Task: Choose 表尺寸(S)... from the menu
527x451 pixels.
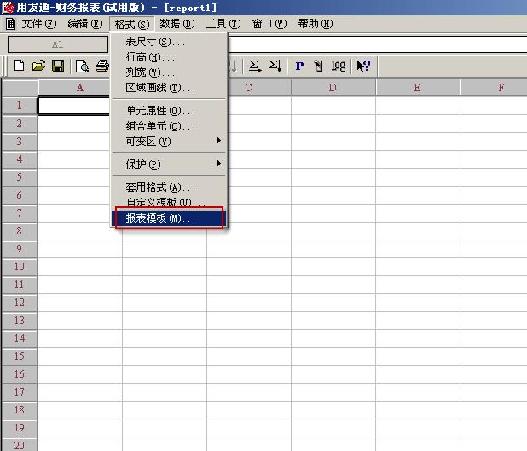Action: point(169,42)
